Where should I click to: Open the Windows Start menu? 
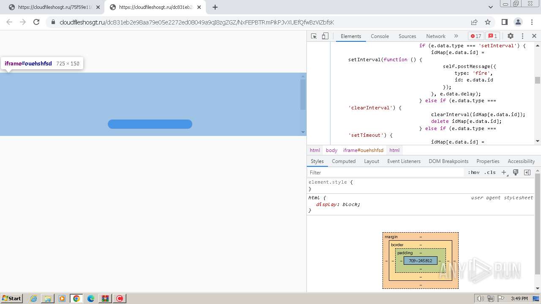pyautogui.click(x=11, y=298)
